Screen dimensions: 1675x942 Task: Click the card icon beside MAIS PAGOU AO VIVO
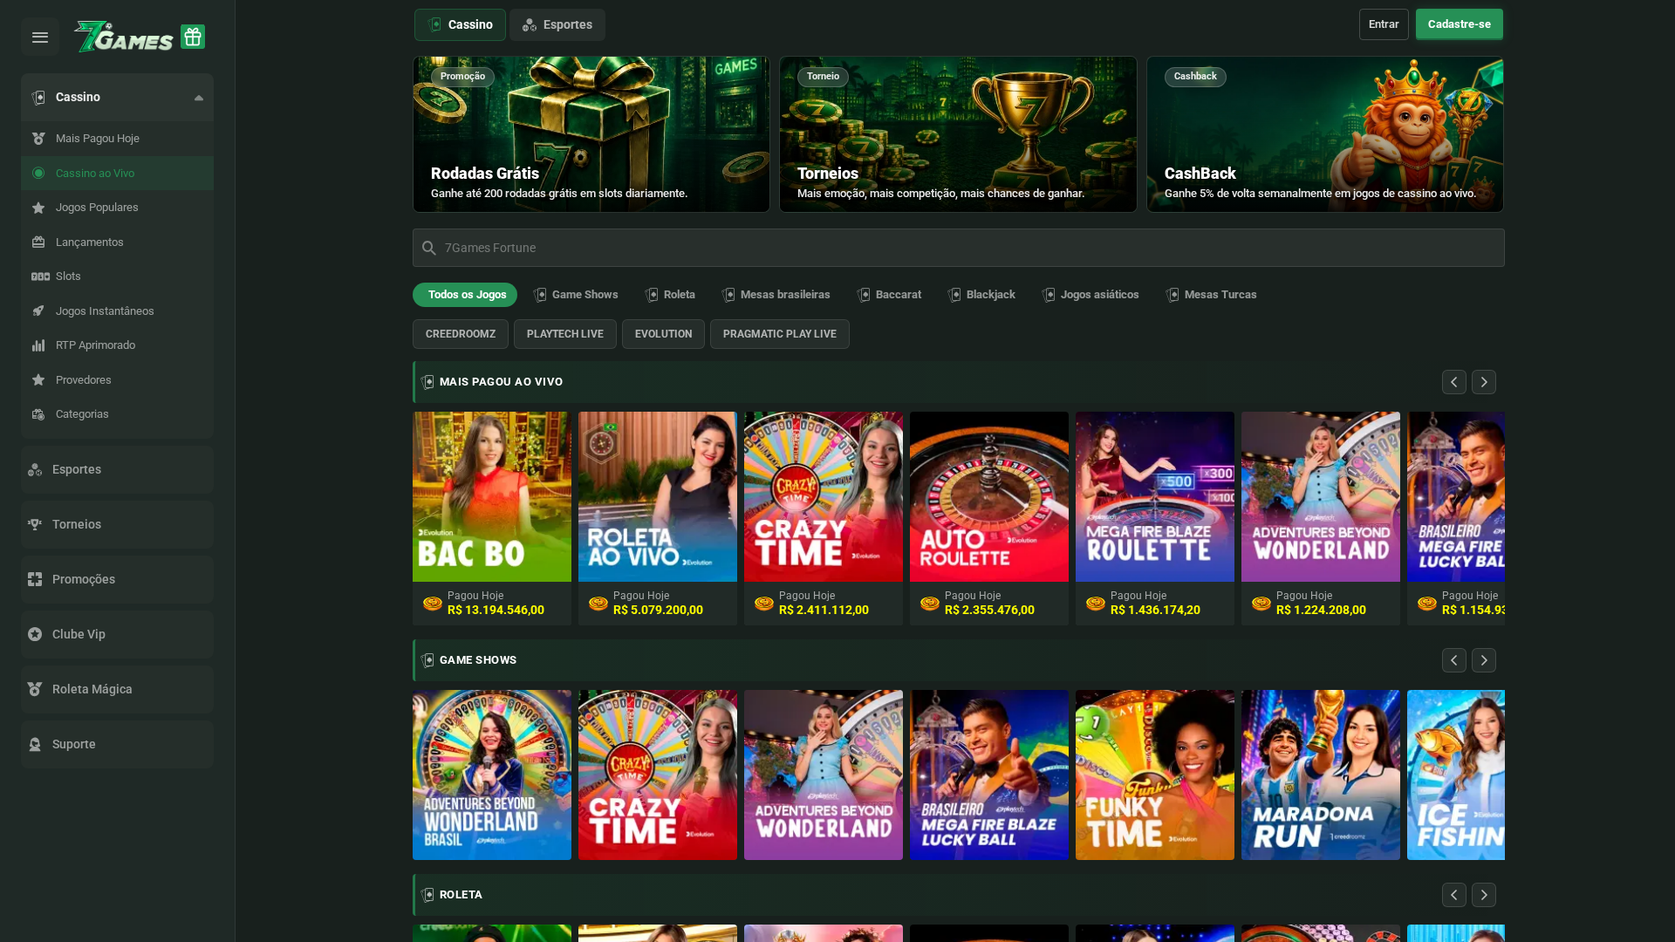click(x=427, y=382)
